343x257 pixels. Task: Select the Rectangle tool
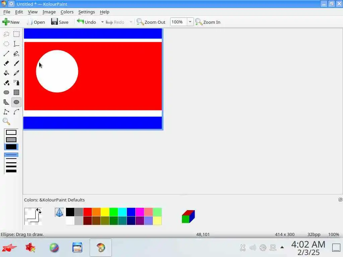pos(16,92)
